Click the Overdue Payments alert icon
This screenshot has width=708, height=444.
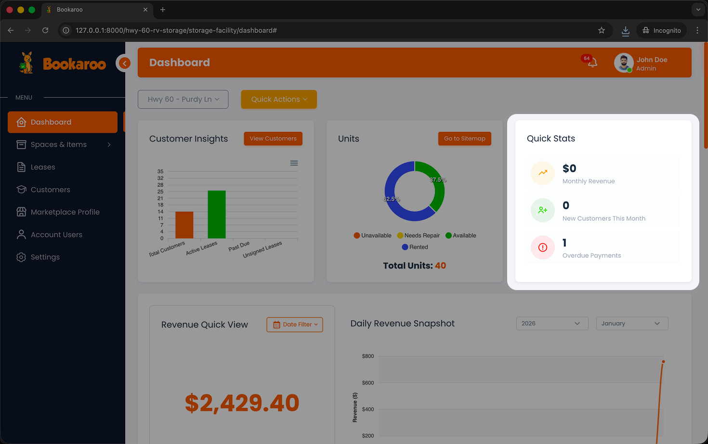coord(543,247)
